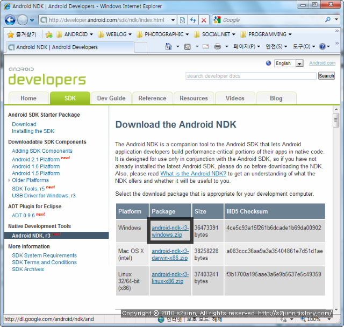Open the 도구(O) tools menu
Viewport: 344px width, 327px height.
click(x=304, y=47)
